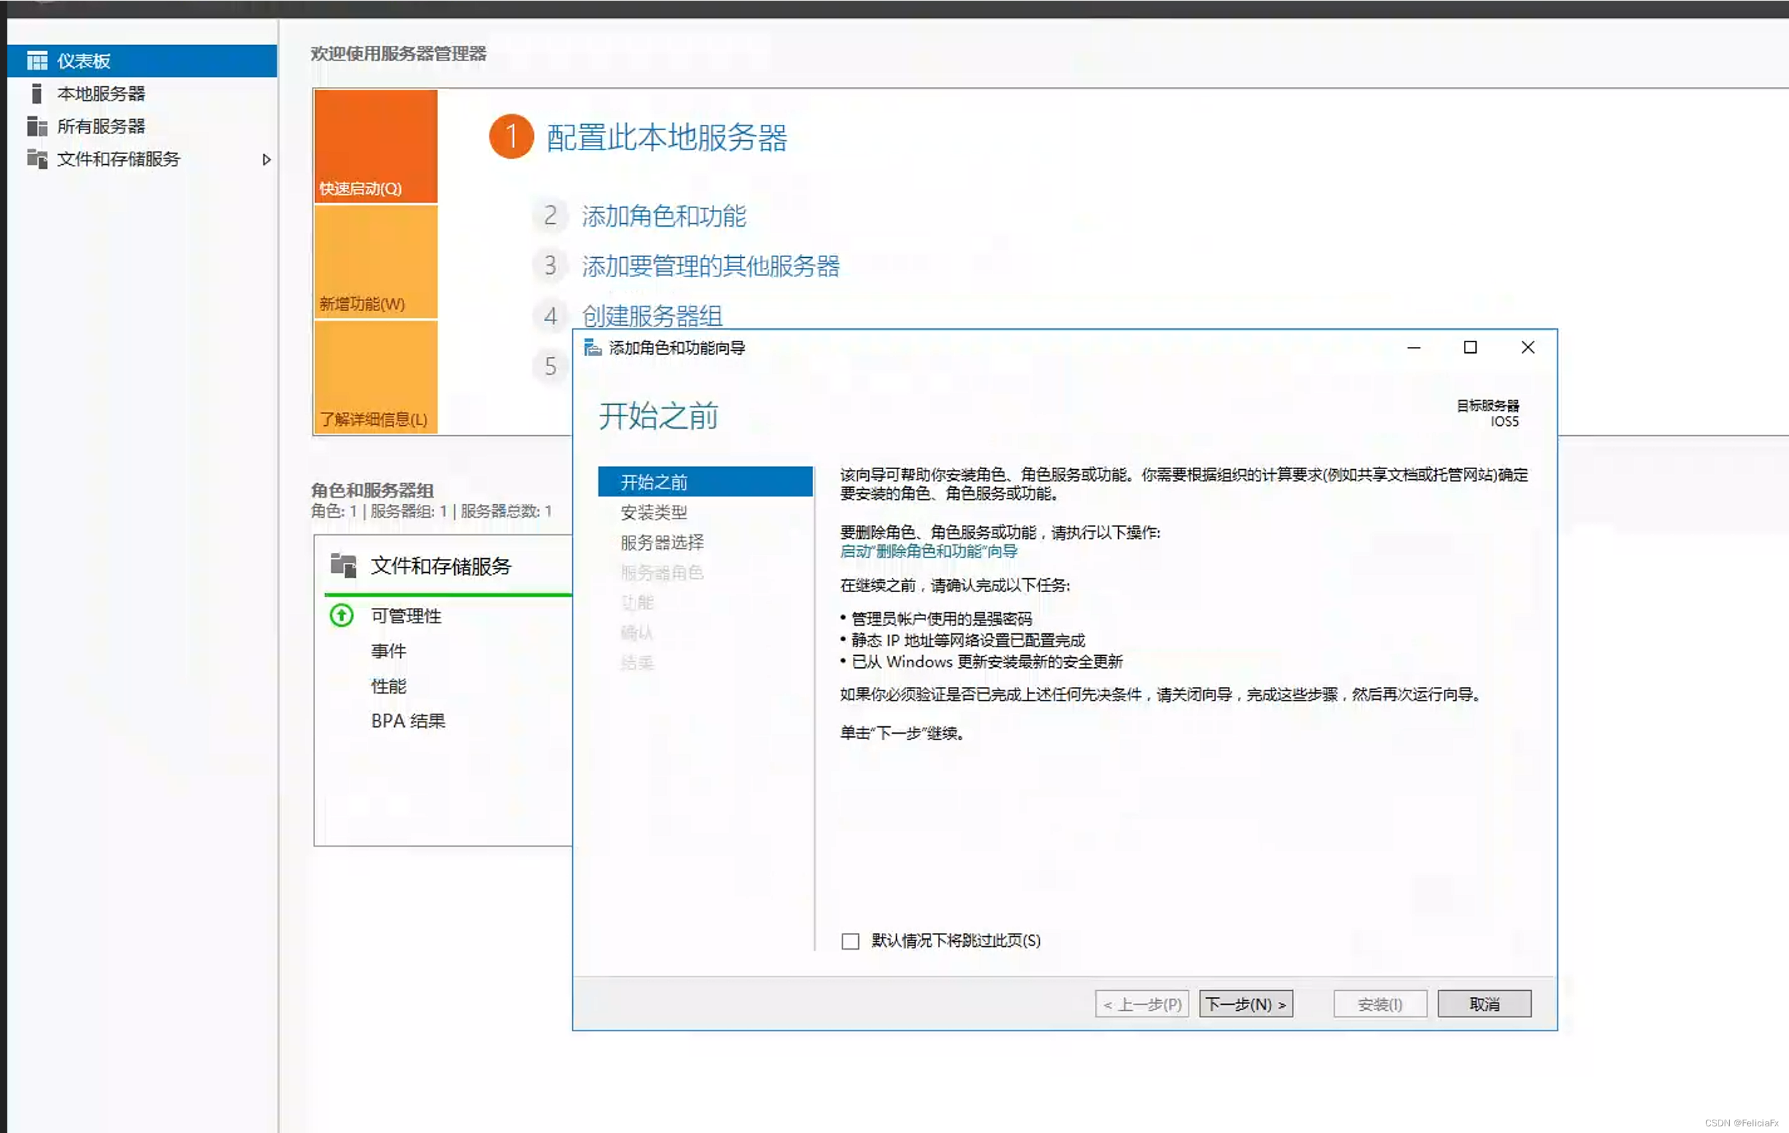Image resolution: width=1789 pixels, height=1133 pixels.
Task: Click the all servers (所有服务器) icon
Action: [x=37, y=126]
